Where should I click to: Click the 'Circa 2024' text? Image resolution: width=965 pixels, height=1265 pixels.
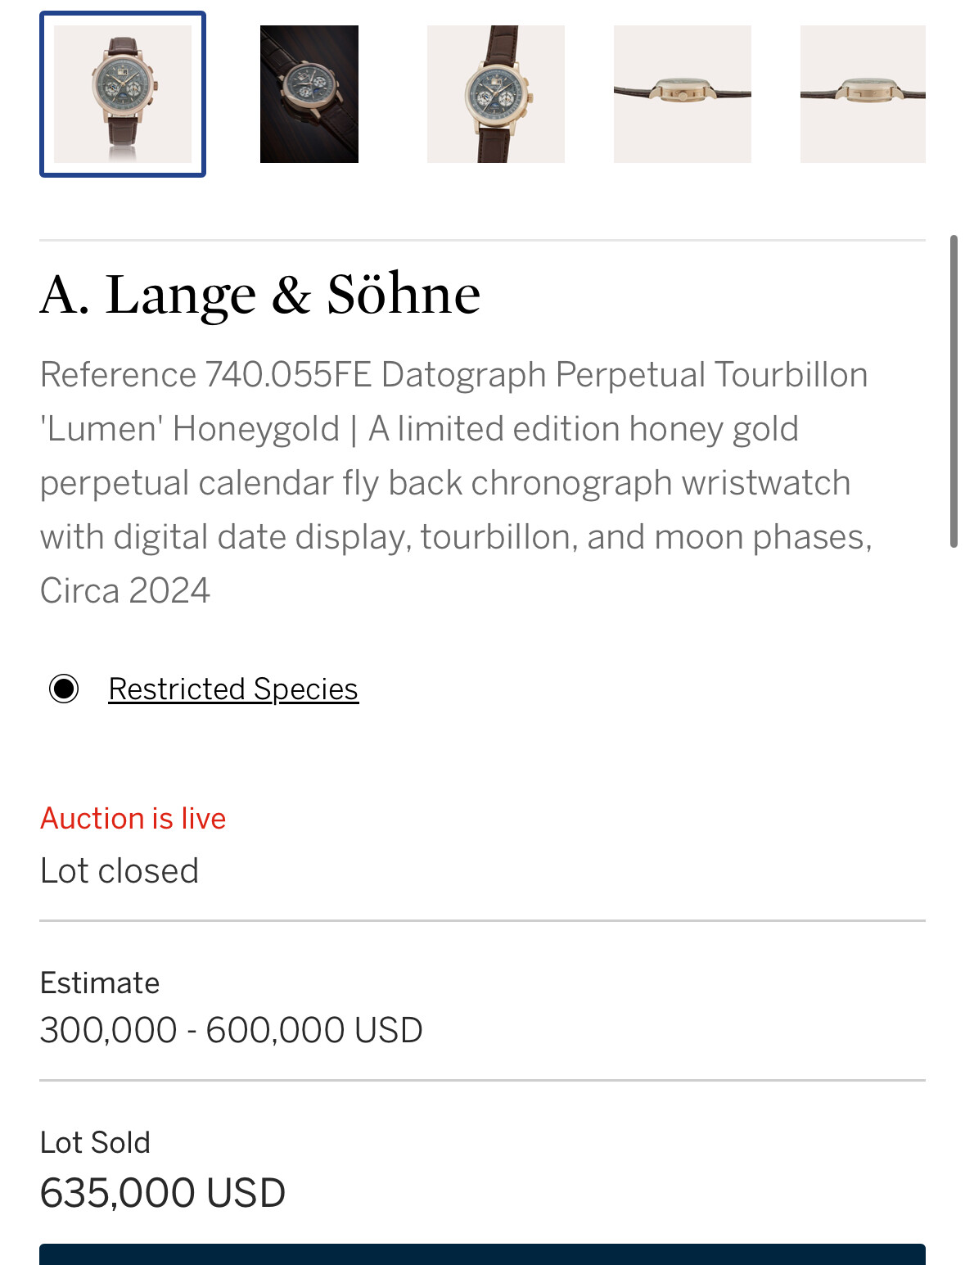click(x=125, y=590)
